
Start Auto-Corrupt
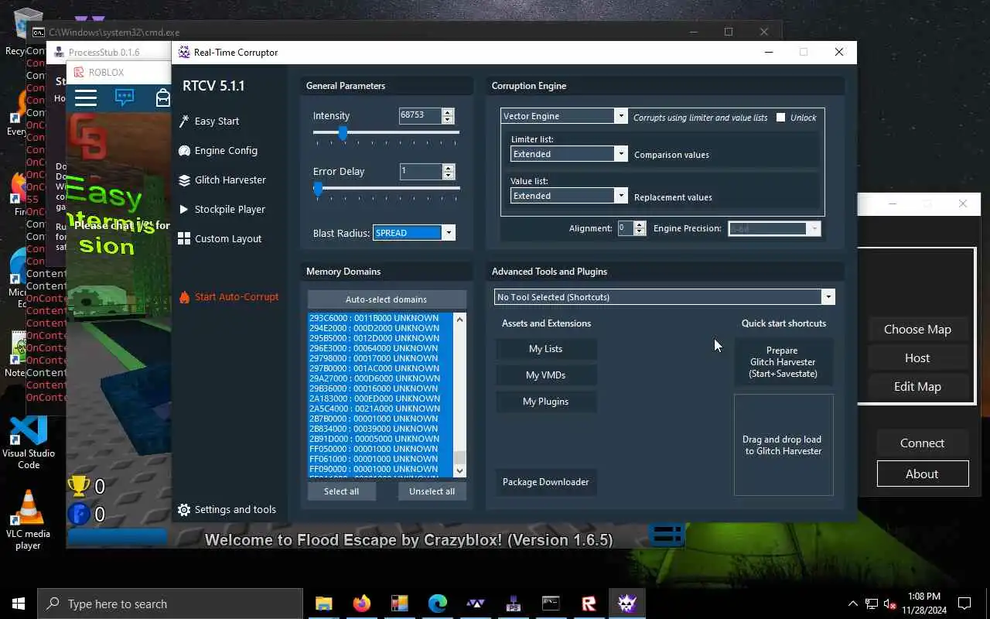[237, 297]
